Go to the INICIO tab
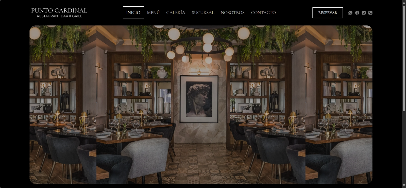The height and width of the screenshot is (188, 406). point(133,13)
